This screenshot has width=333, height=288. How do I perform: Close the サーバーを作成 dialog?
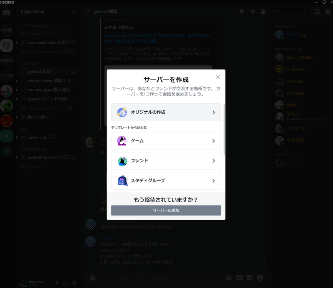click(x=218, y=77)
